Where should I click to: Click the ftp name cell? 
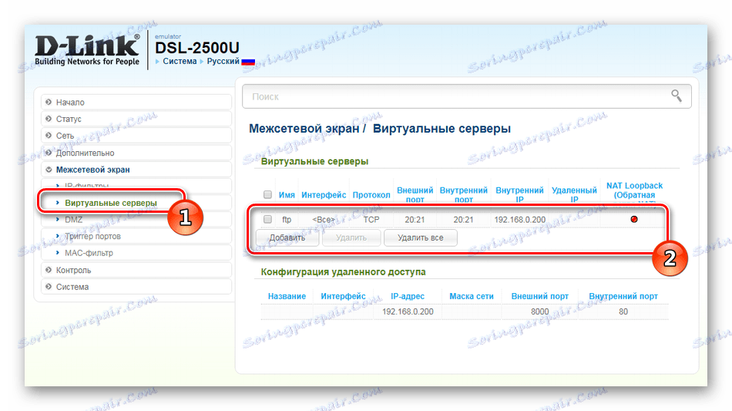pos(287,220)
